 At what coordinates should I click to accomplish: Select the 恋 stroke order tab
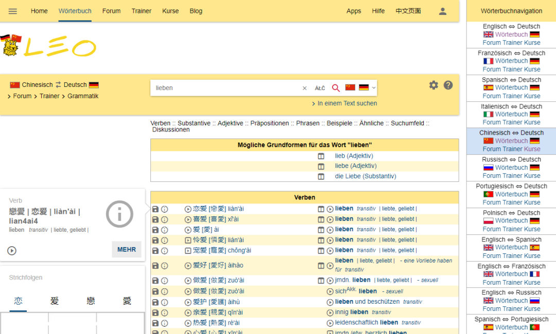pos(18,301)
